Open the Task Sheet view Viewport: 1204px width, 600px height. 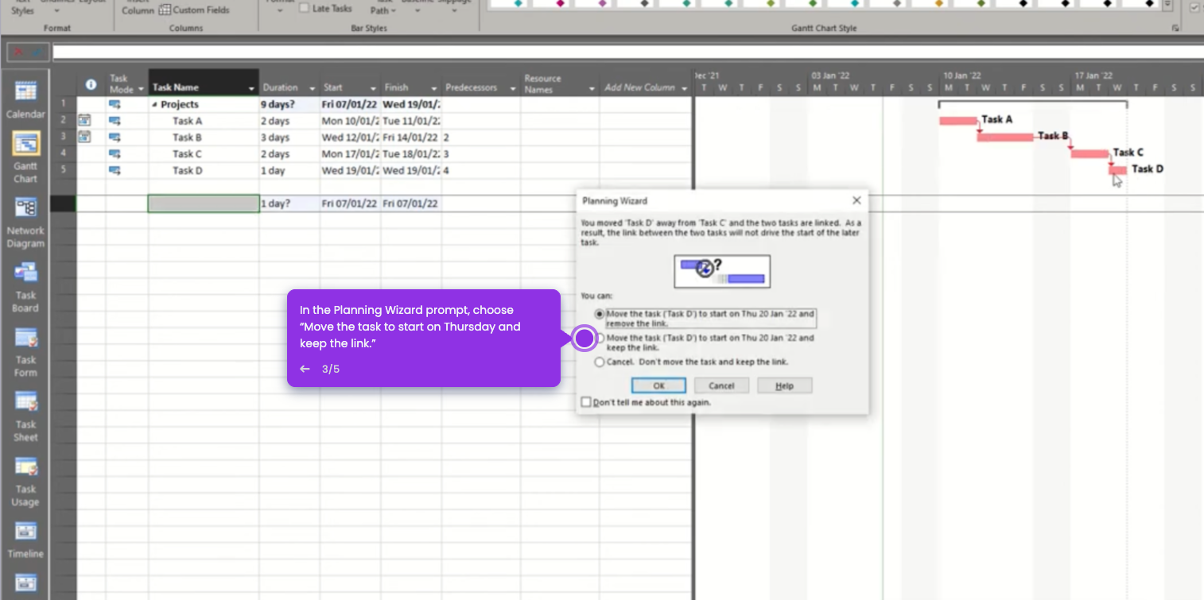(x=25, y=416)
